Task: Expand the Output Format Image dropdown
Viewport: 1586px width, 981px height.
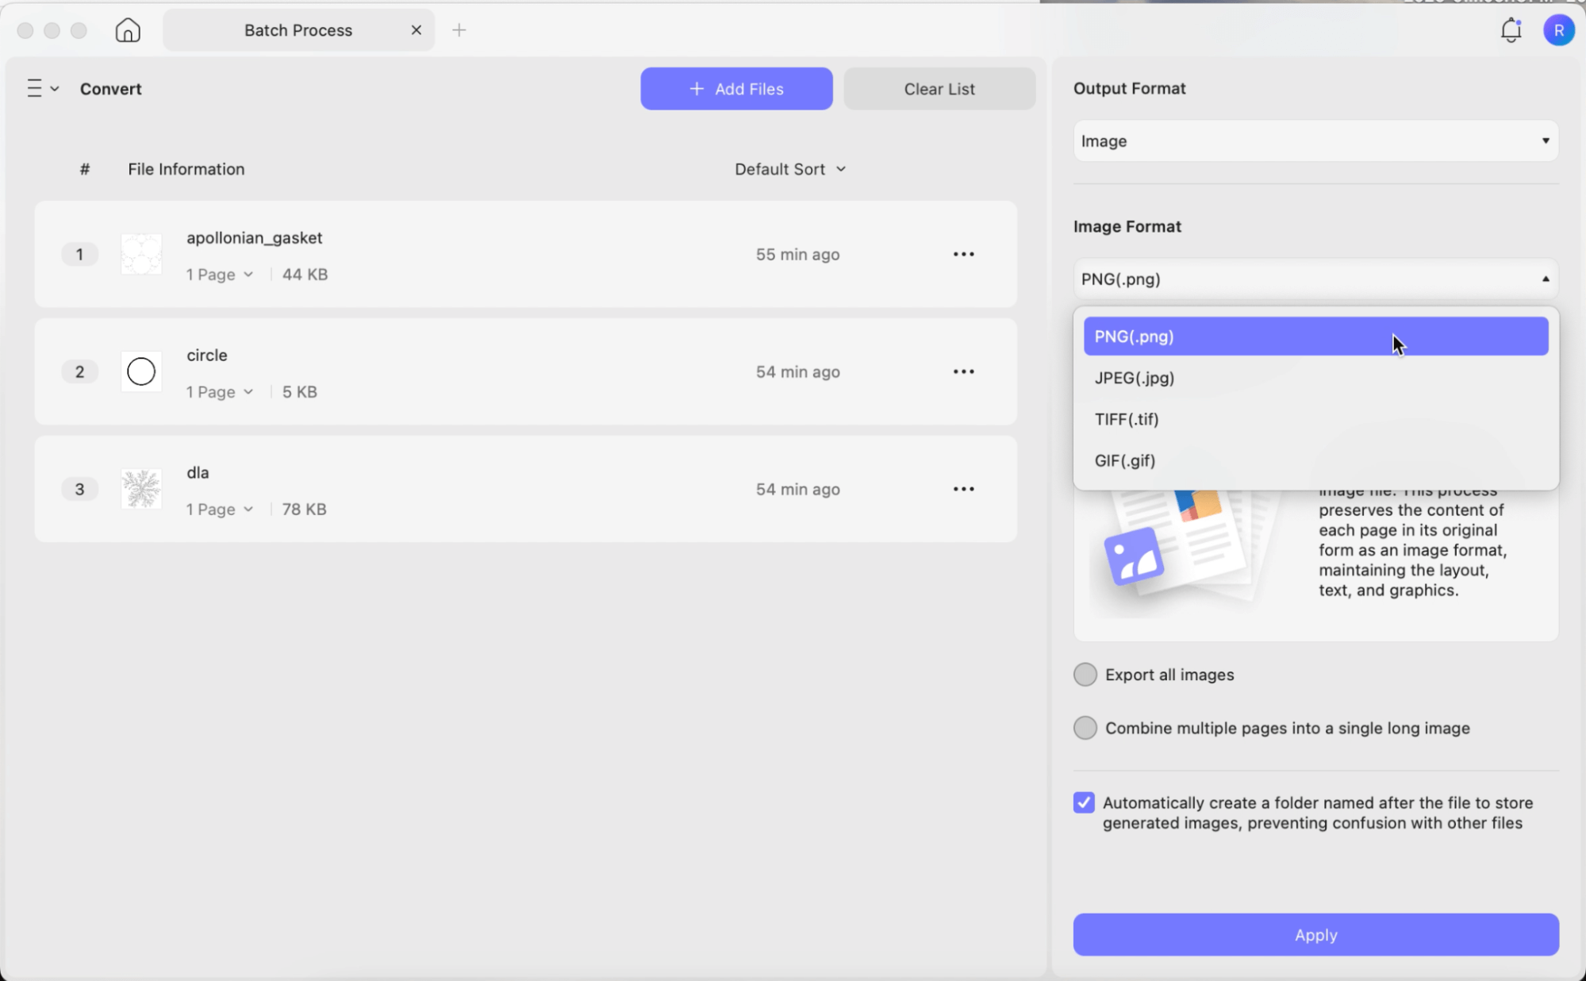Action: [x=1315, y=140]
